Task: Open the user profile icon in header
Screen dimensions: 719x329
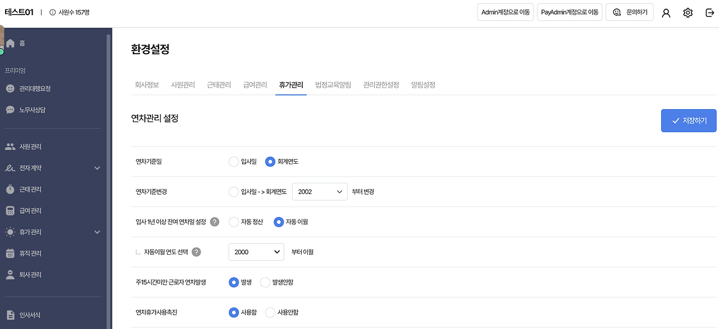Action: pyautogui.click(x=666, y=13)
